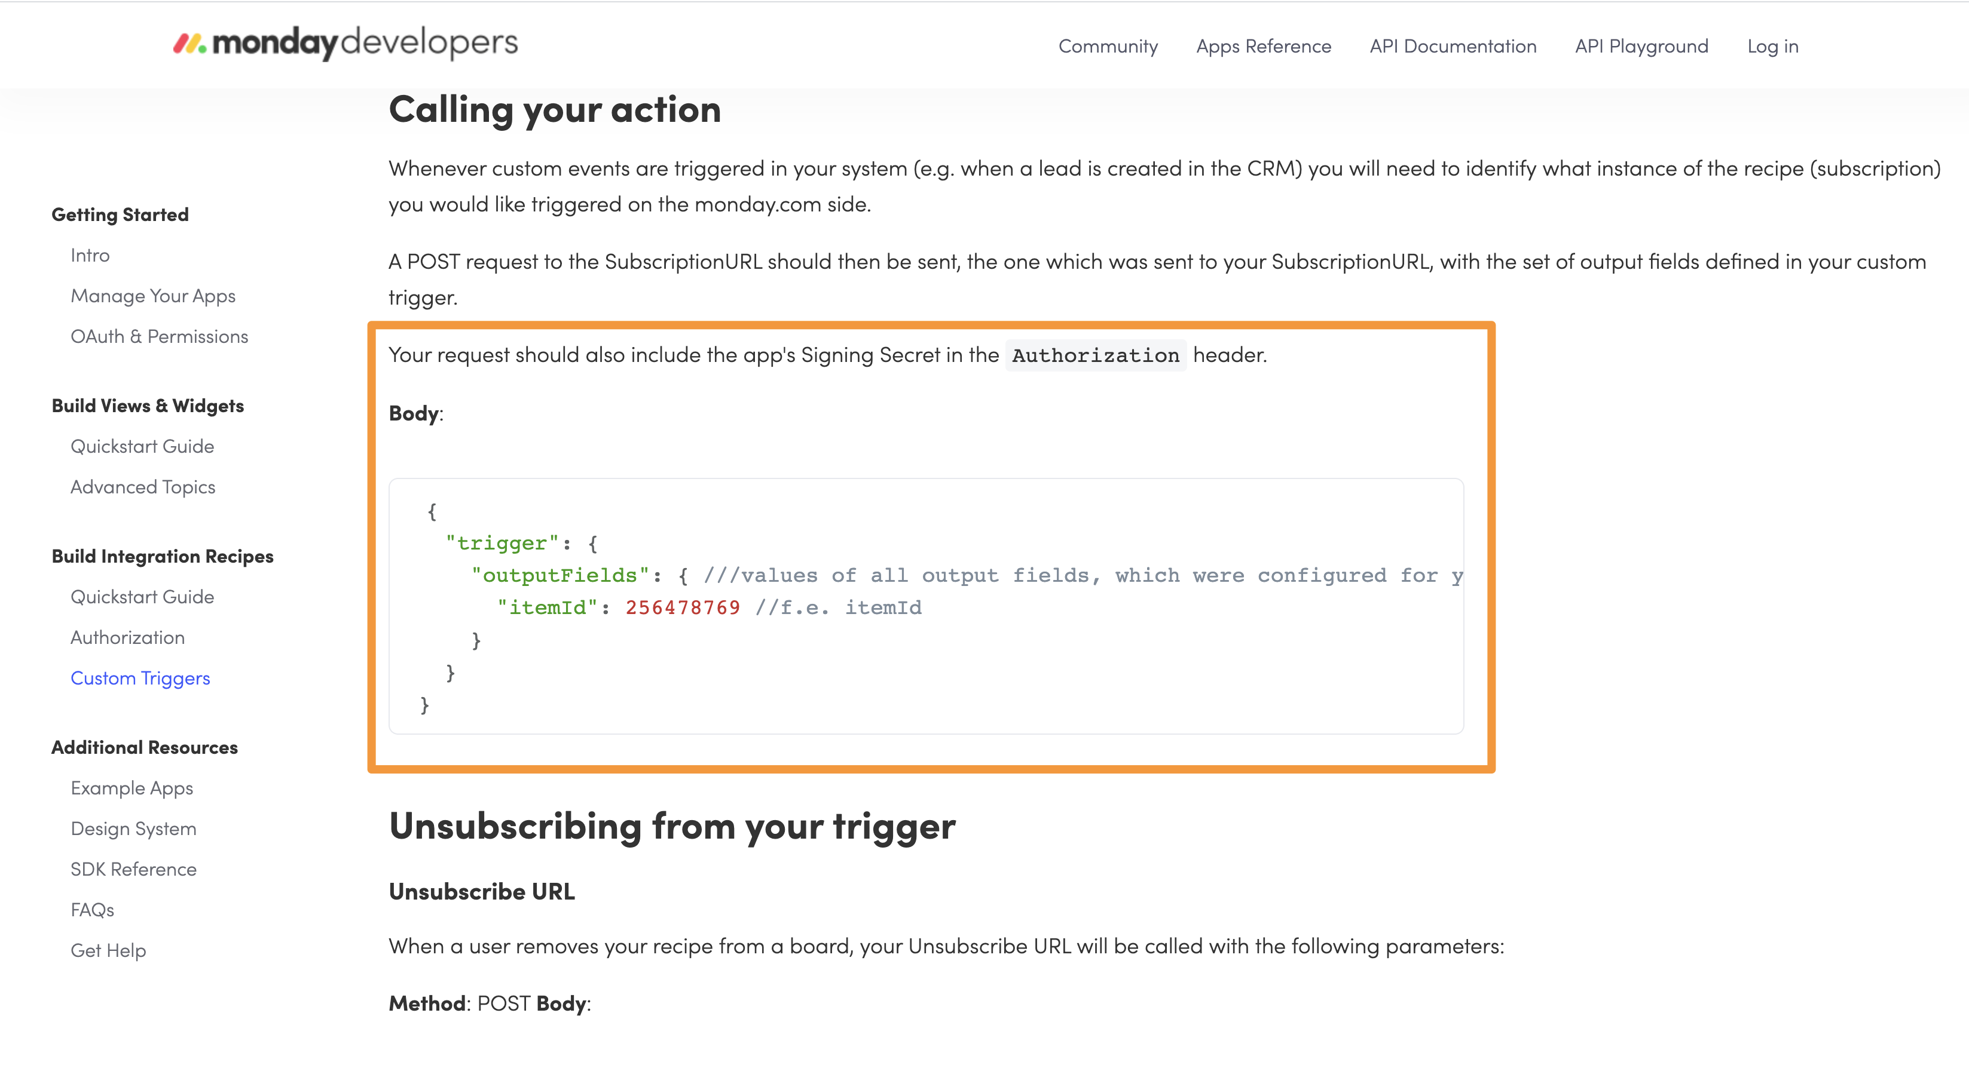Open OAuth & Permissions page
The width and height of the screenshot is (1969, 1068).
click(159, 336)
